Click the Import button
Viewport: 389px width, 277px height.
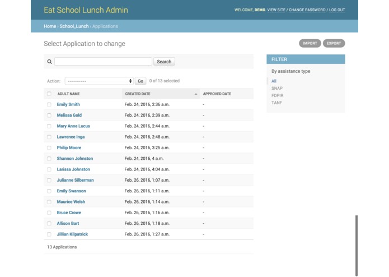point(310,43)
